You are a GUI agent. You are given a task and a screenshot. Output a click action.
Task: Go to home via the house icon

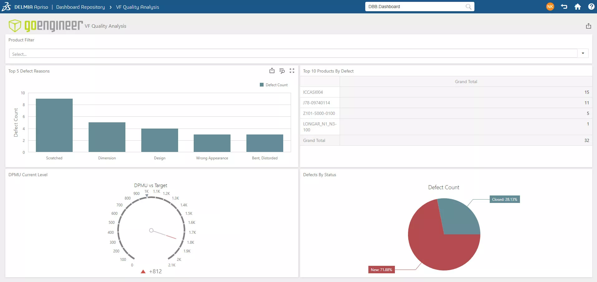click(x=578, y=7)
